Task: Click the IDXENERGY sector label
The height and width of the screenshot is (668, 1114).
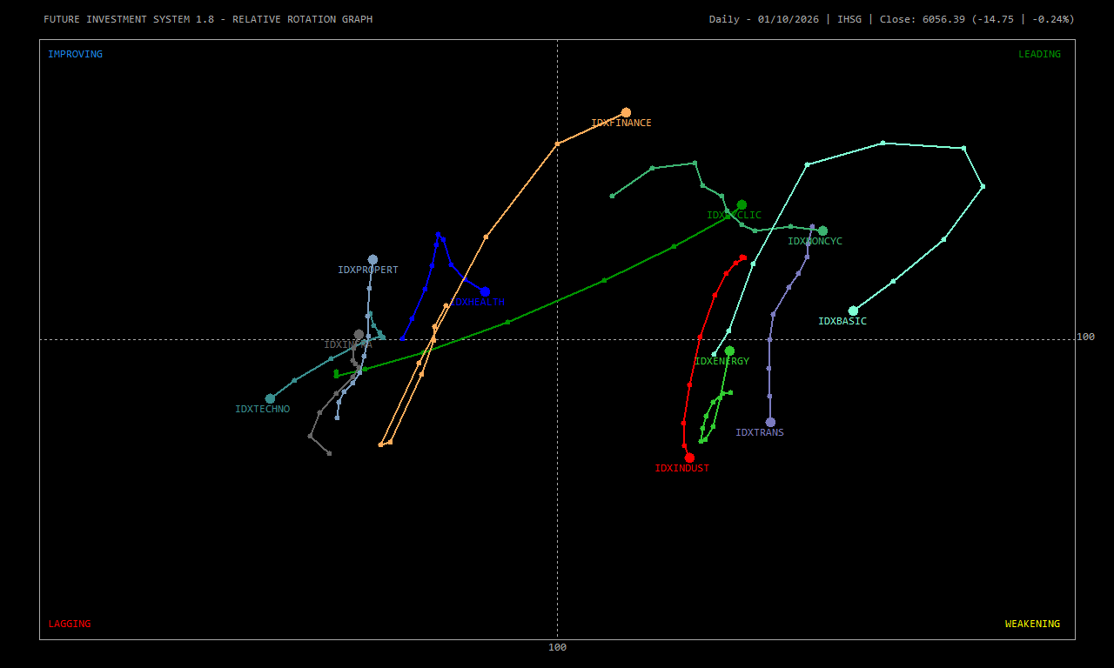Action: pyautogui.click(x=721, y=362)
